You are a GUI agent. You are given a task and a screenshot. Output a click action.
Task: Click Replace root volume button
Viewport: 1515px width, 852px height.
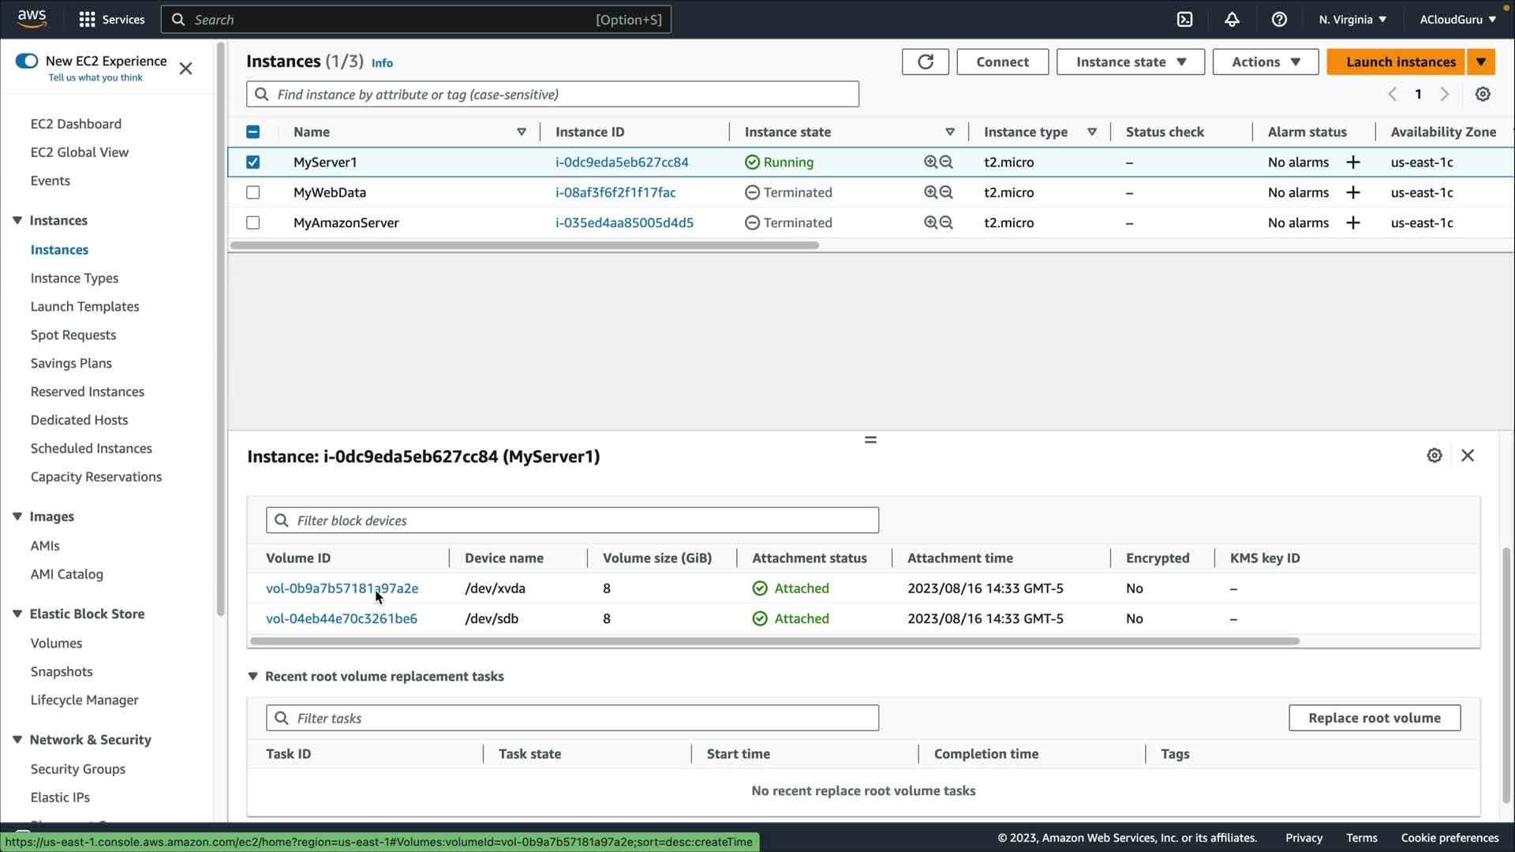coord(1374,718)
